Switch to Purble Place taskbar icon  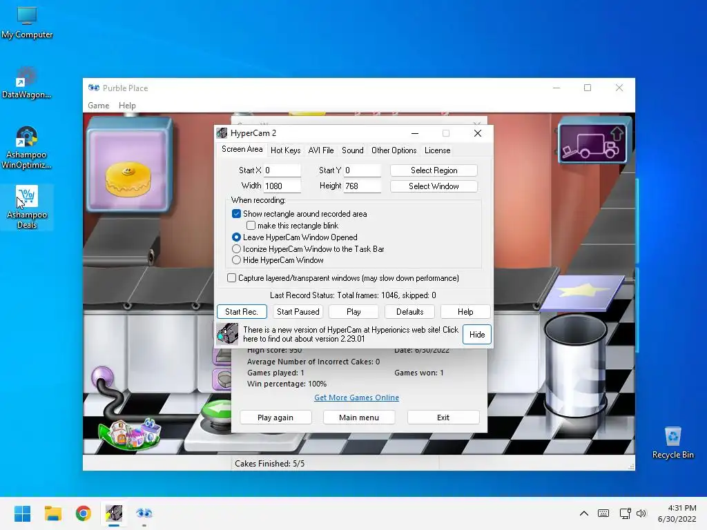[x=144, y=513]
